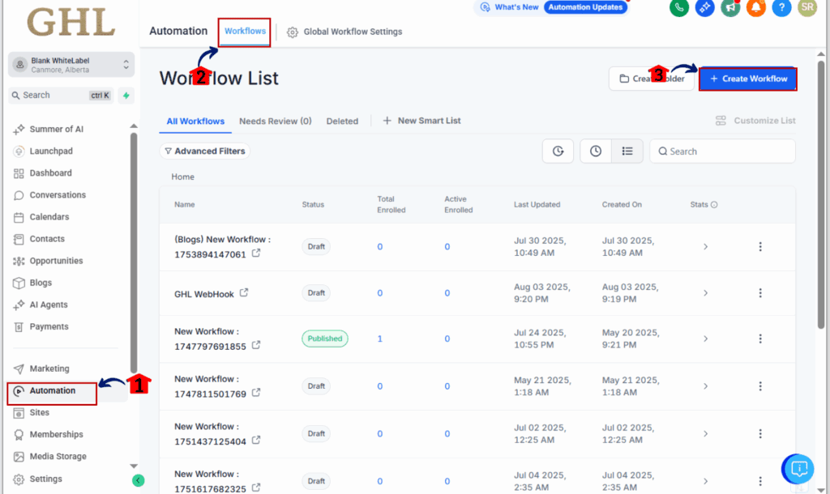Open the help question mark icon
Screen dimensions: 830x494
[x=781, y=7]
